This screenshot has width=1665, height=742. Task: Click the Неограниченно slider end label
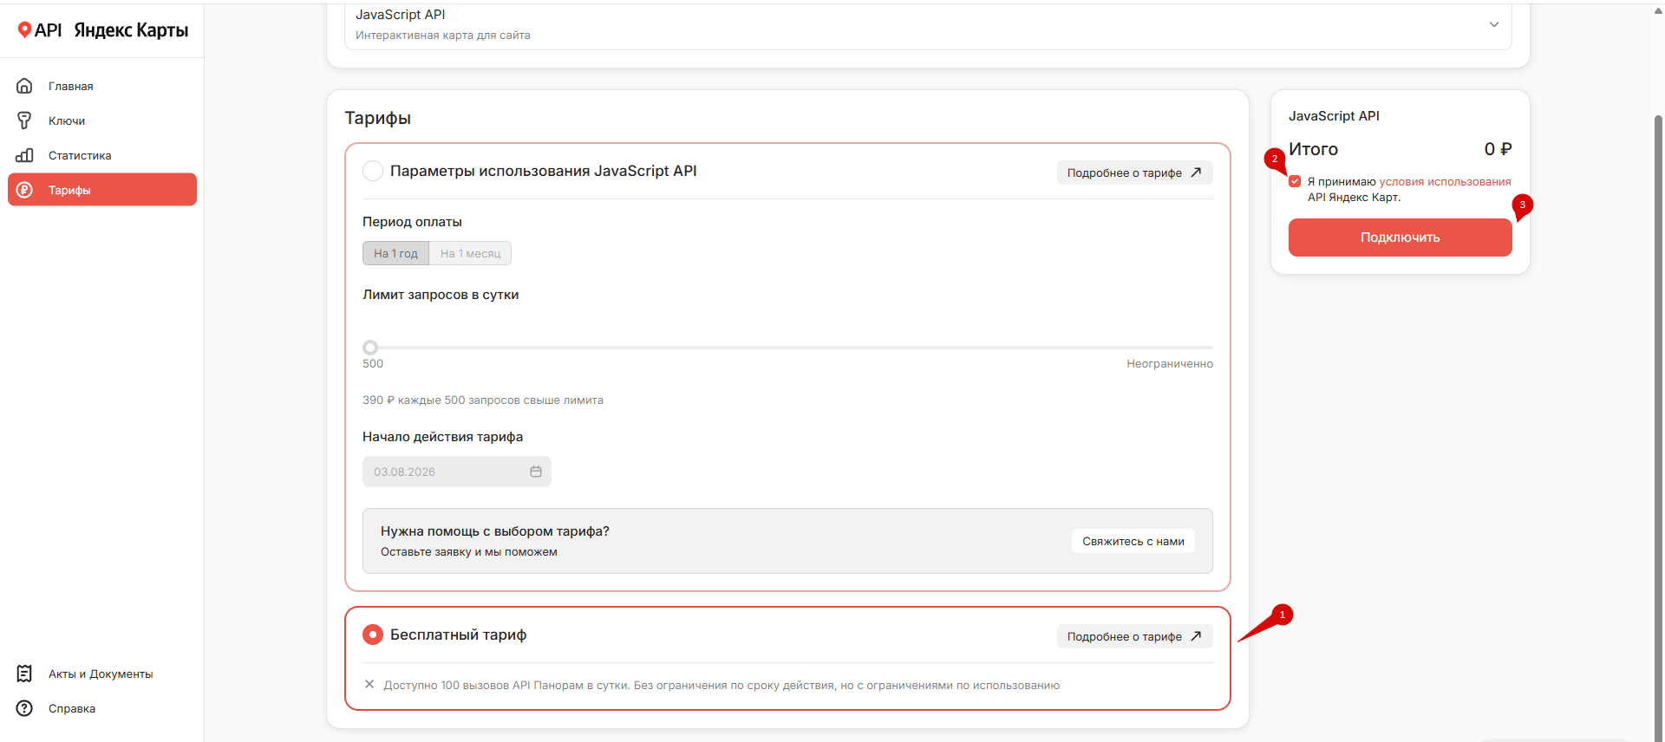click(1170, 363)
